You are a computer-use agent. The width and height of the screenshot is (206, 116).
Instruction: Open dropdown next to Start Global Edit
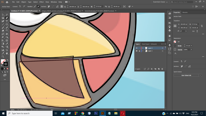point(200,75)
